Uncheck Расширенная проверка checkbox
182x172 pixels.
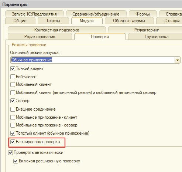click(x=13, y=142)
